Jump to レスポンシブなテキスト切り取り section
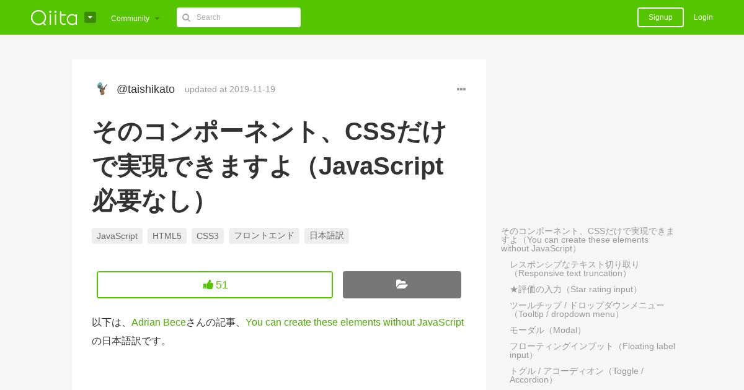The image size is (744, 390). (x=574, y=269)
